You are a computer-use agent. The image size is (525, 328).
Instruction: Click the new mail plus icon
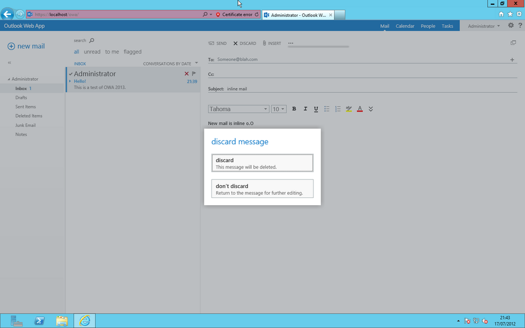(11, 46)
